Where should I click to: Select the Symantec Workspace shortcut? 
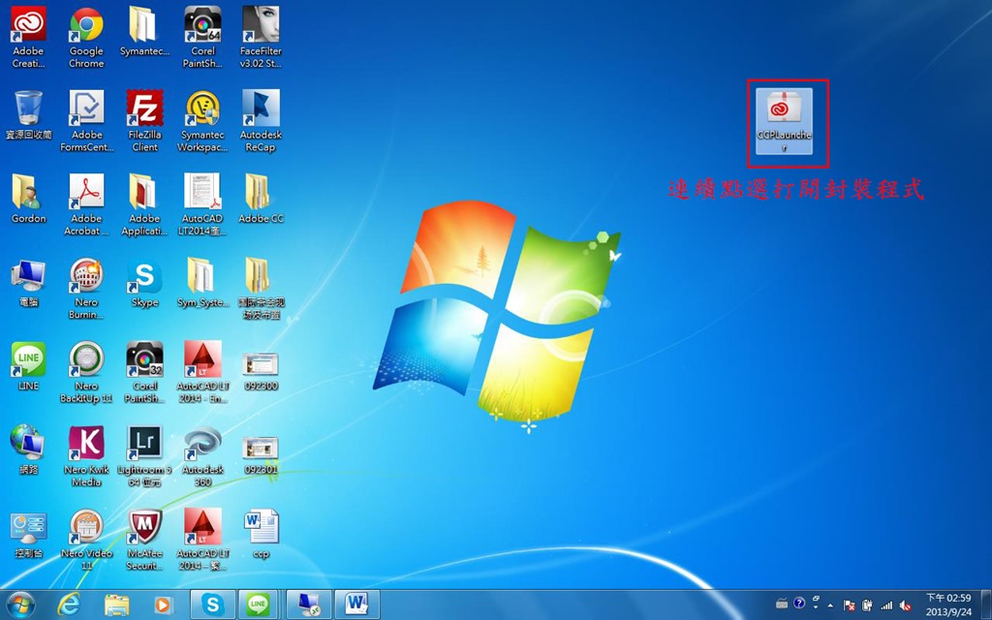click(x=202, y=121)
